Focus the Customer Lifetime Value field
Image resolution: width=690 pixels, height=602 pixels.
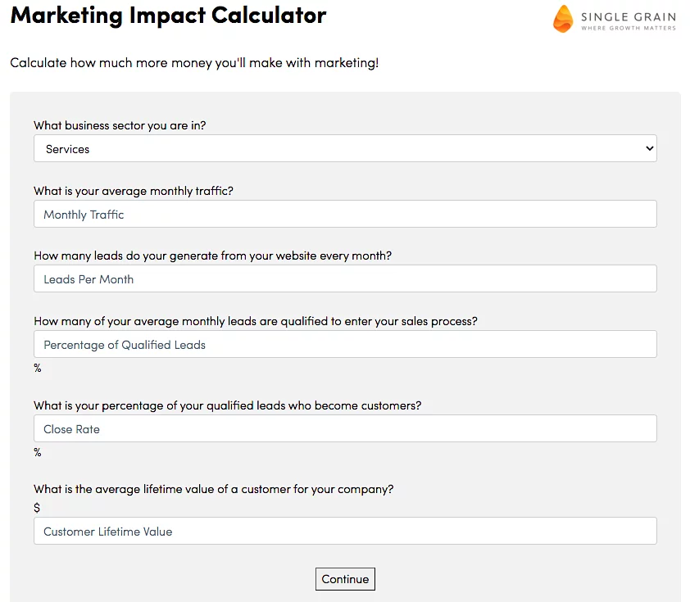345,532
